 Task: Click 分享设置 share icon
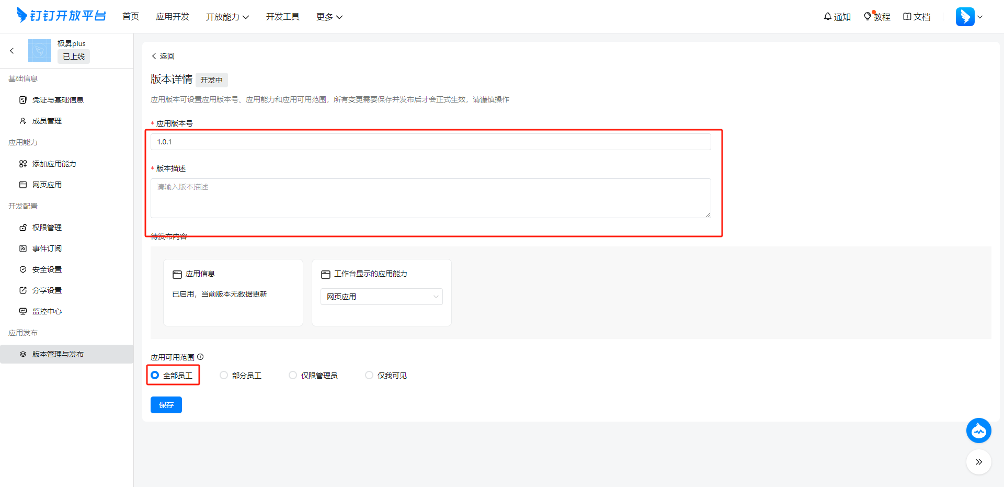point(23,290)
